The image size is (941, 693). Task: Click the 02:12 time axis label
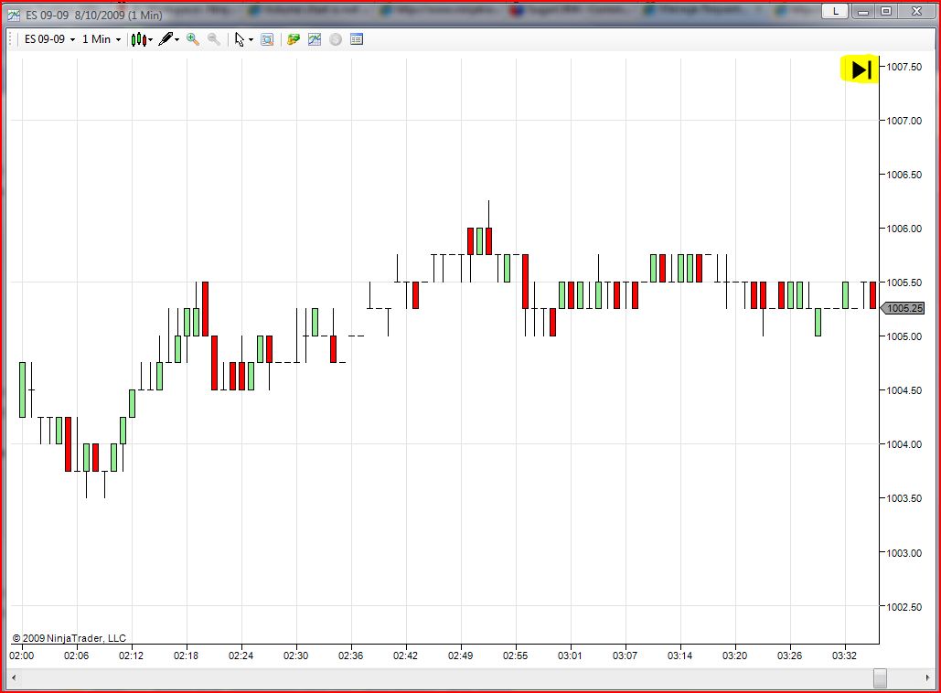[x=131, y=656]
